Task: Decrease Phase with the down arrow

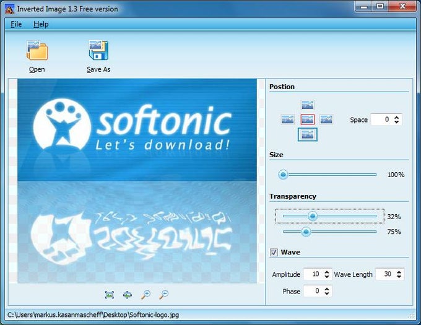Action: [327, 293]
